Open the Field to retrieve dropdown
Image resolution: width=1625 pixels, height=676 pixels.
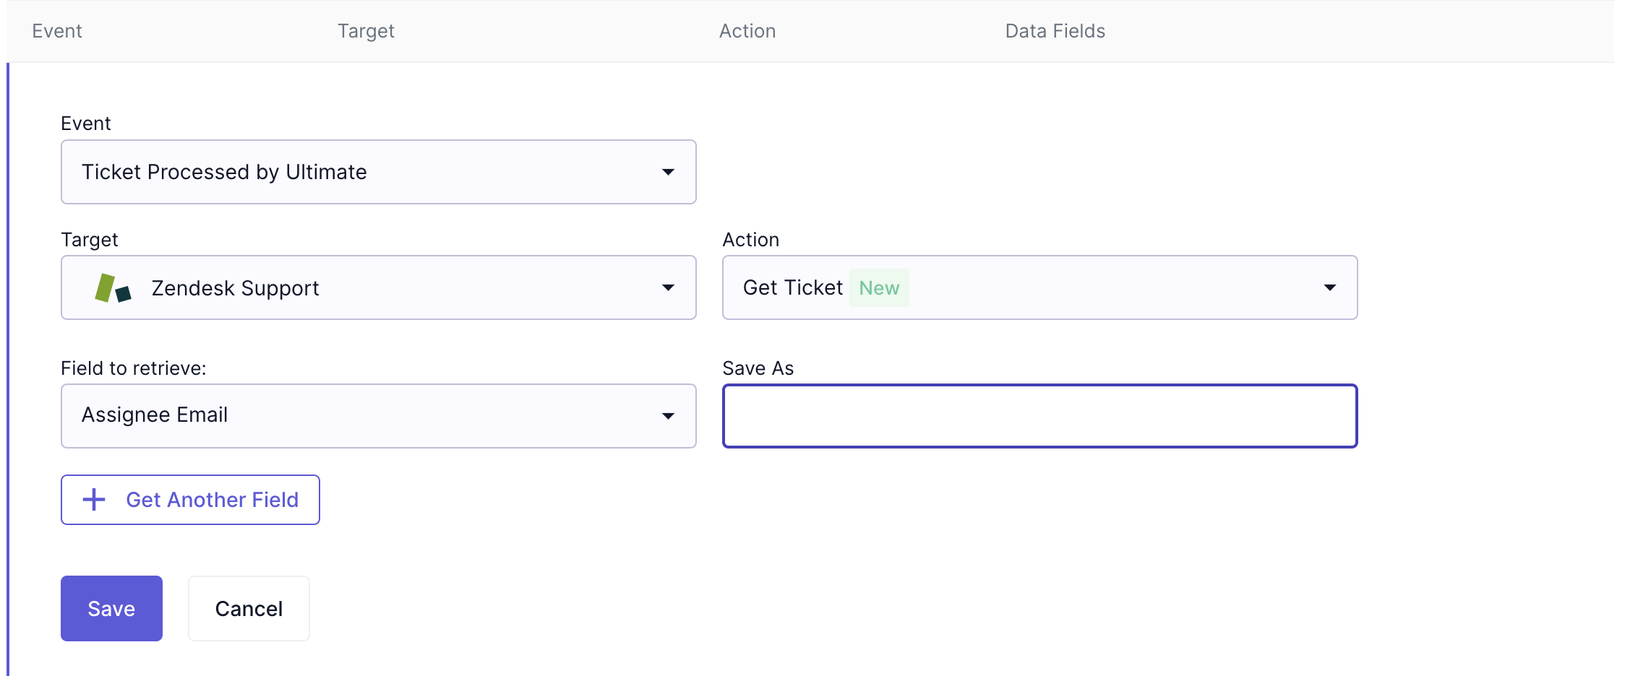(378, 416)
